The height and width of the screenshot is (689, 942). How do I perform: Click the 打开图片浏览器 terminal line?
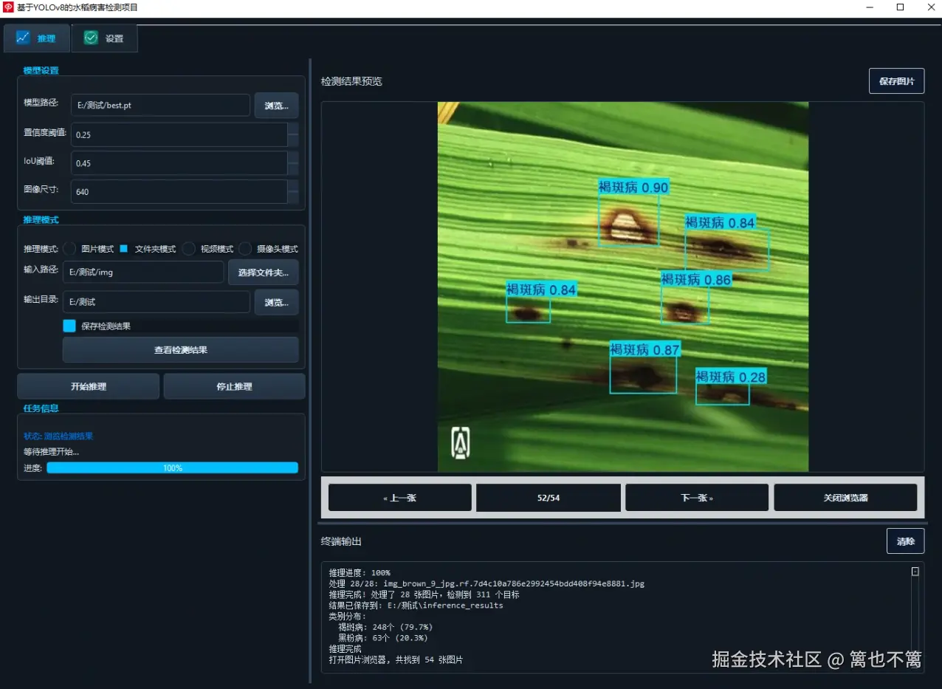[x=396, y=660]
